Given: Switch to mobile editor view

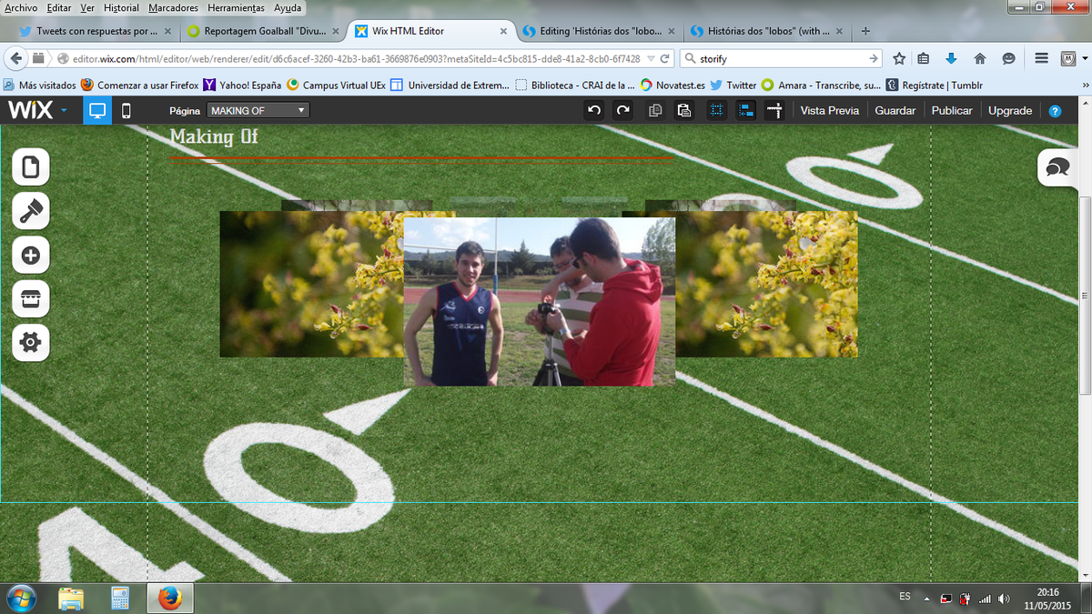Looking at the screenshot, I should 126,111.
